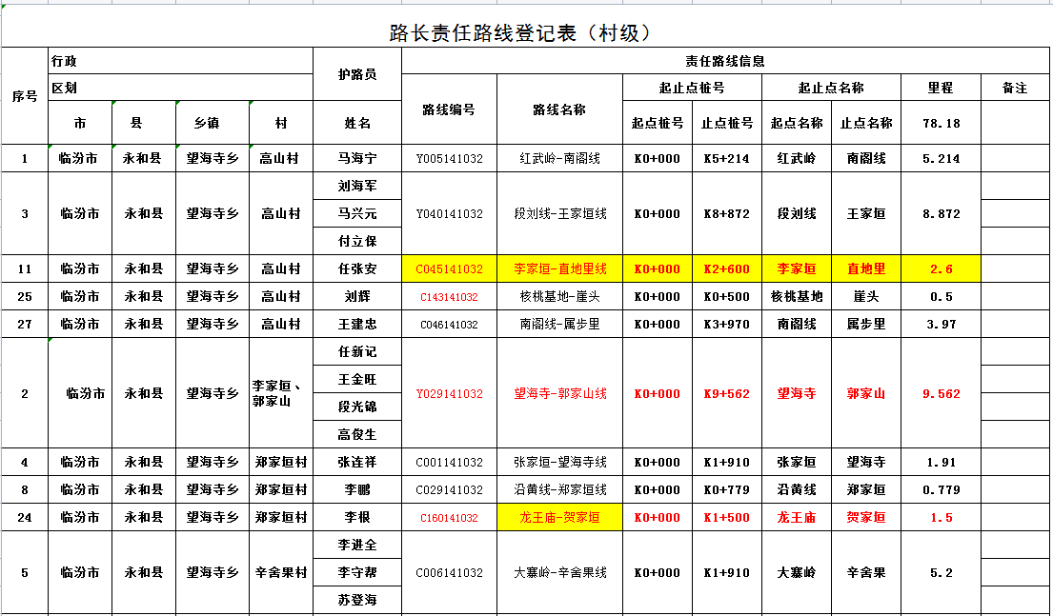Click the red route name 望海寺-郭家山线
The width and height of the screenshot is (1053, 616).
[x=559, y=393]
